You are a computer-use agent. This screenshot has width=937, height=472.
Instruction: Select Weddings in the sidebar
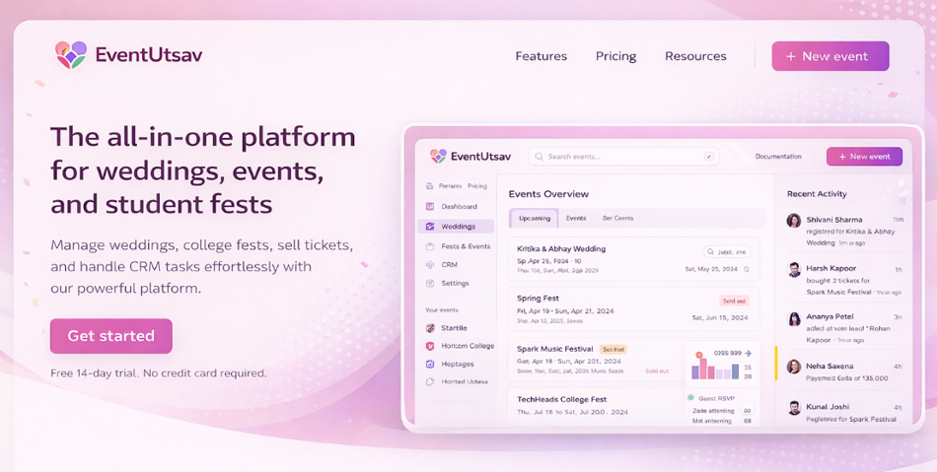pyautogui.click(x=456, y=227)
